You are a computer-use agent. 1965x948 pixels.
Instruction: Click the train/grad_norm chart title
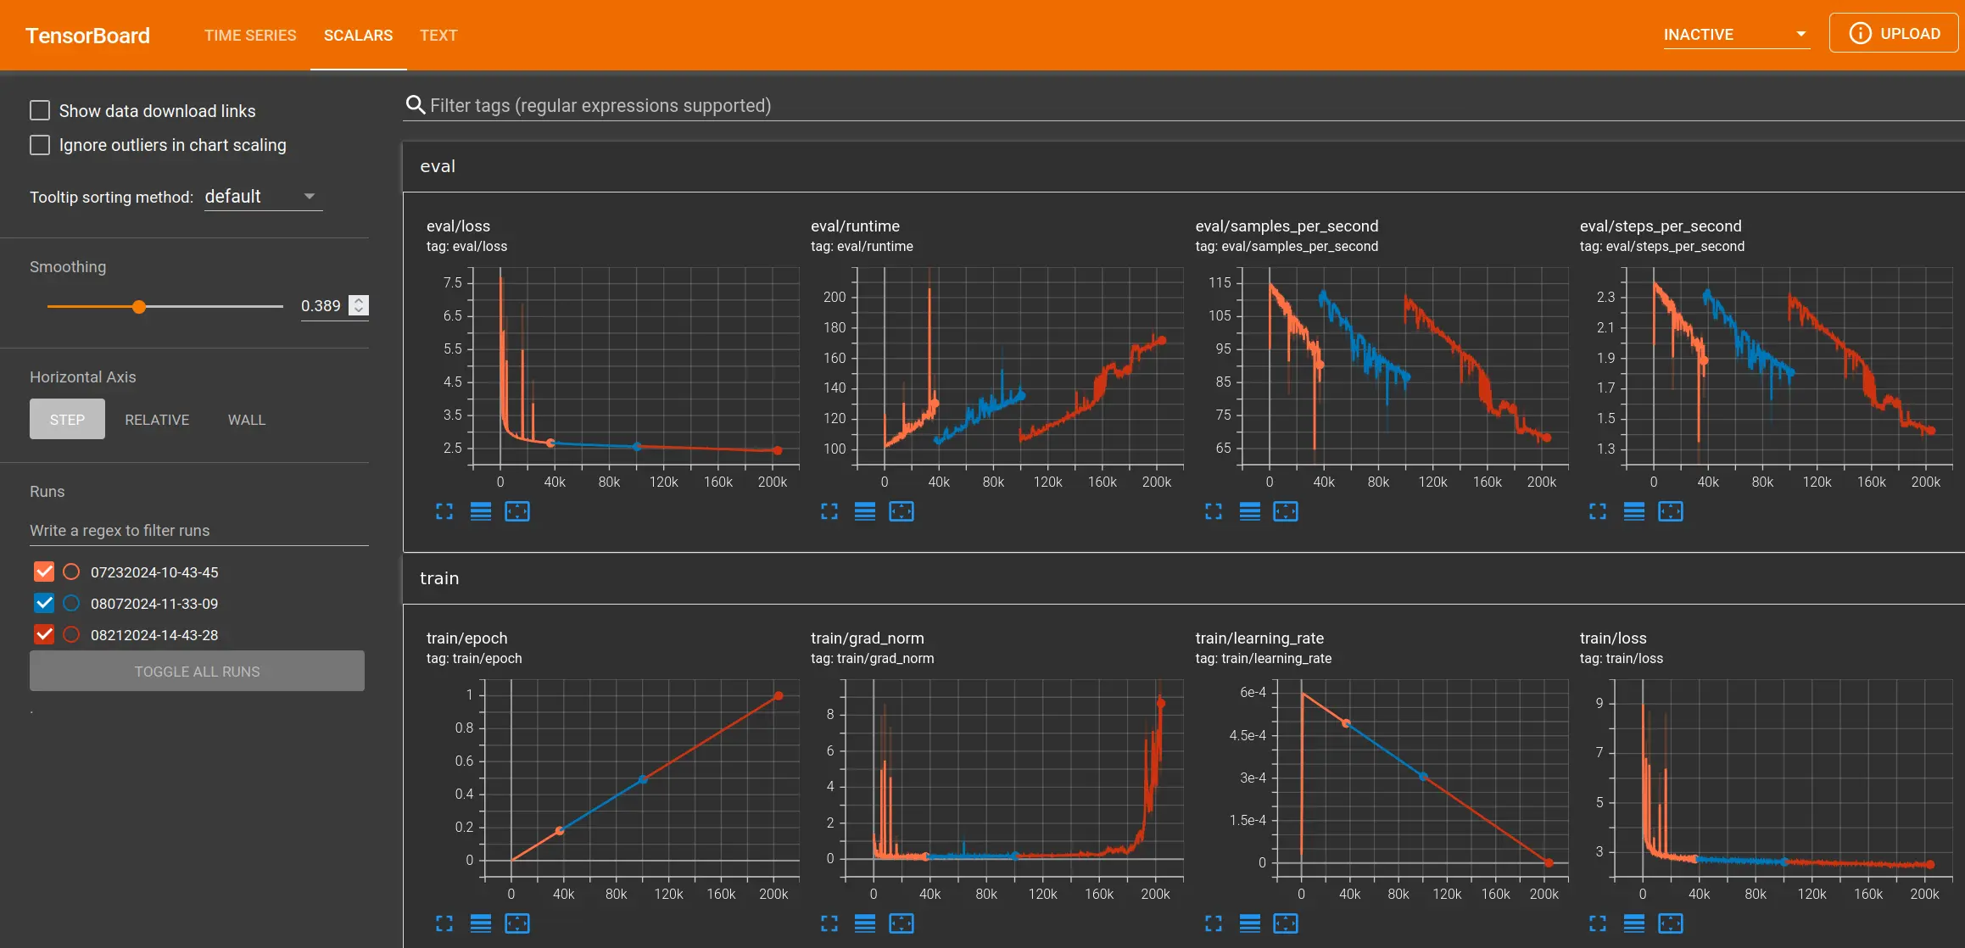coord(868,639)
